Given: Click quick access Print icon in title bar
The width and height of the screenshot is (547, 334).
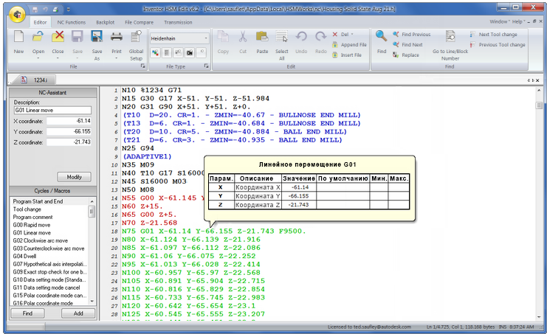Looking at the screenshot, I should point(55,10).
